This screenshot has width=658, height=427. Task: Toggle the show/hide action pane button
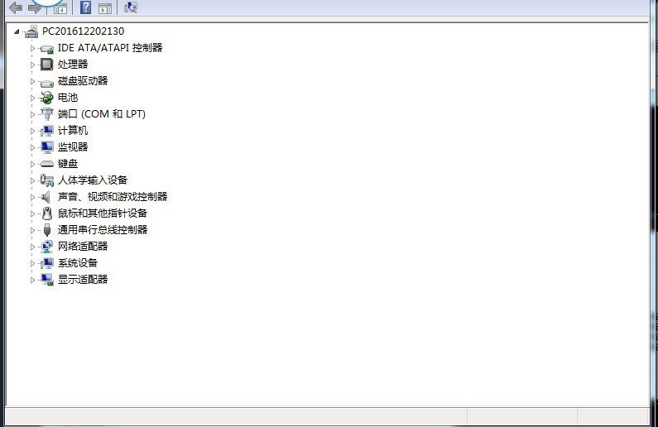point(105,8)
